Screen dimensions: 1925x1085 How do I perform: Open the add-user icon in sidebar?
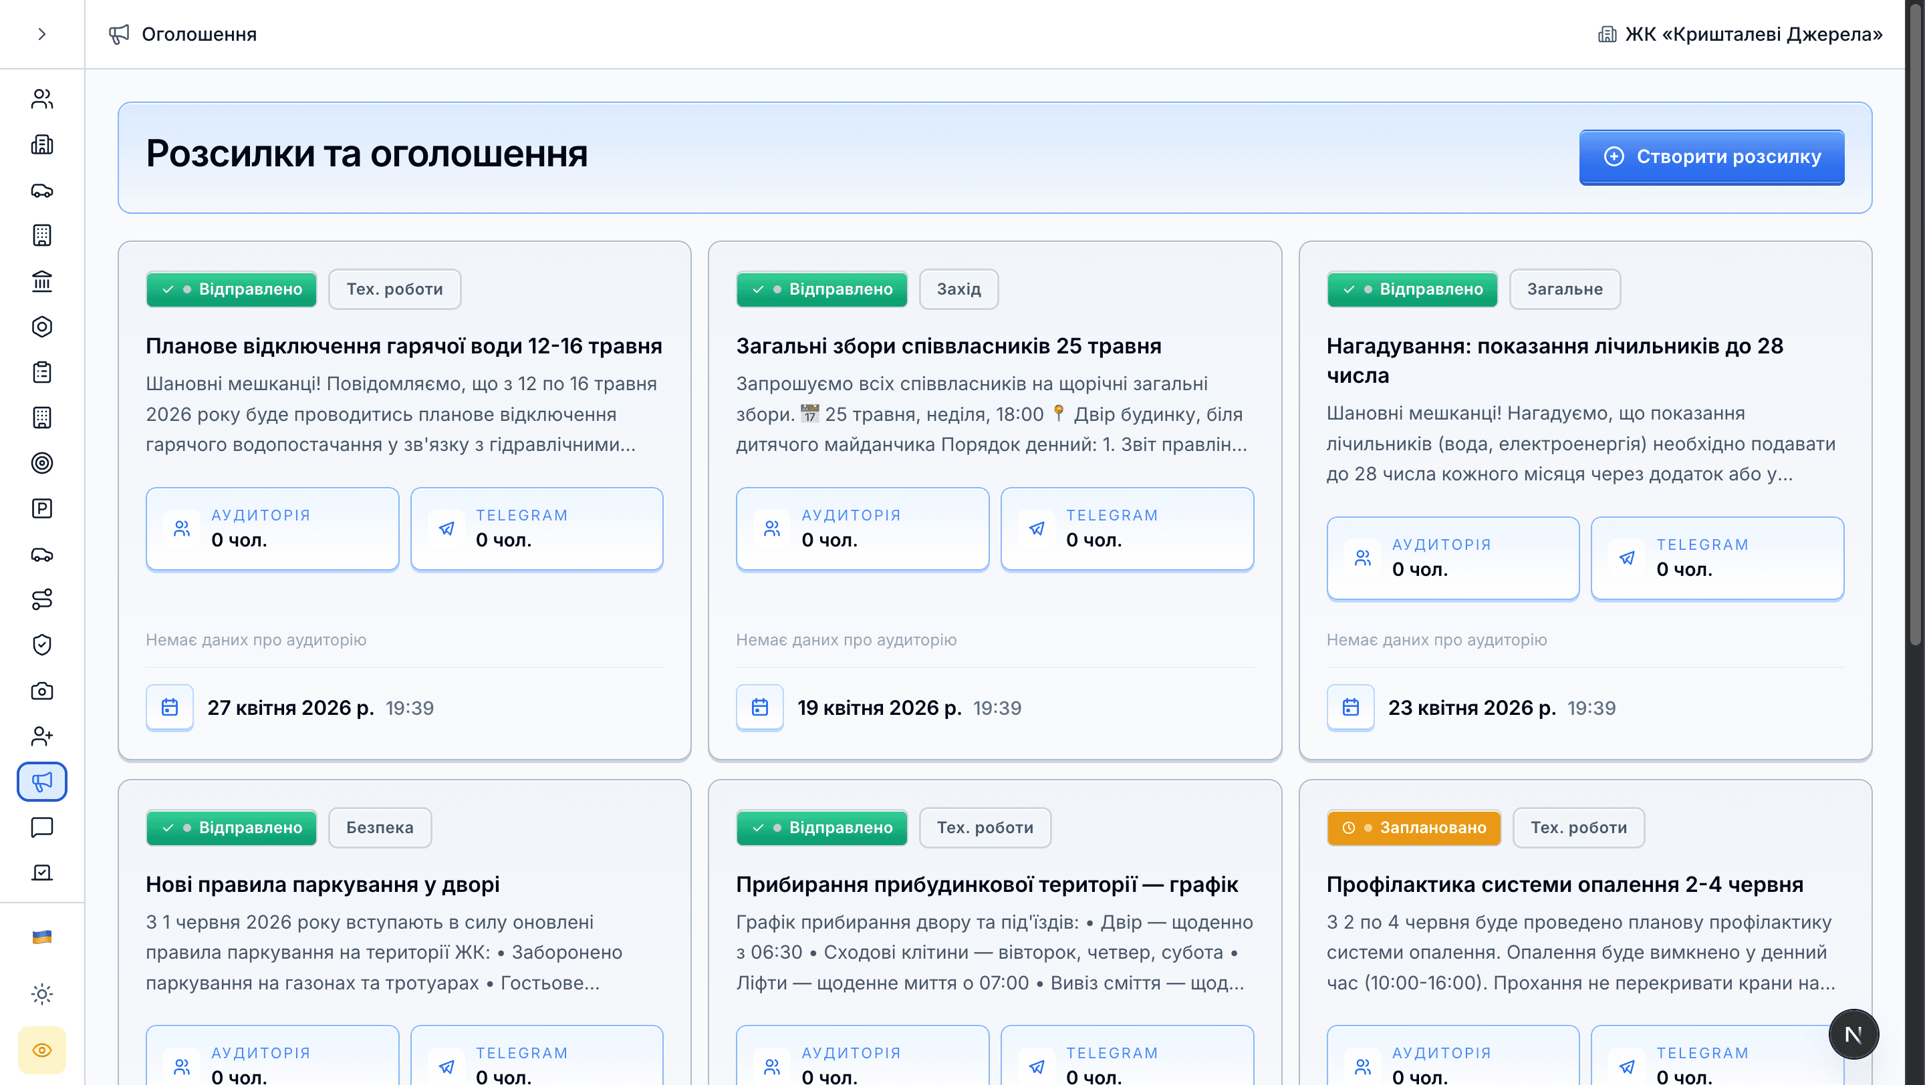click(x=42, y=736)
